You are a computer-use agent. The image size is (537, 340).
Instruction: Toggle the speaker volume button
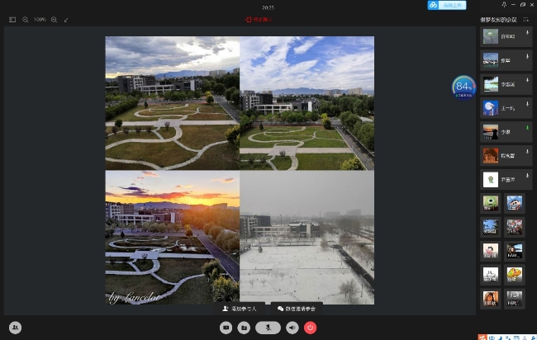tap(292, 328)
